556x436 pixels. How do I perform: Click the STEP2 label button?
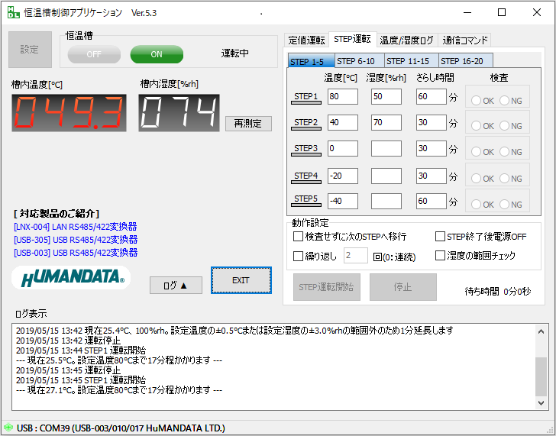coord(305,122)
